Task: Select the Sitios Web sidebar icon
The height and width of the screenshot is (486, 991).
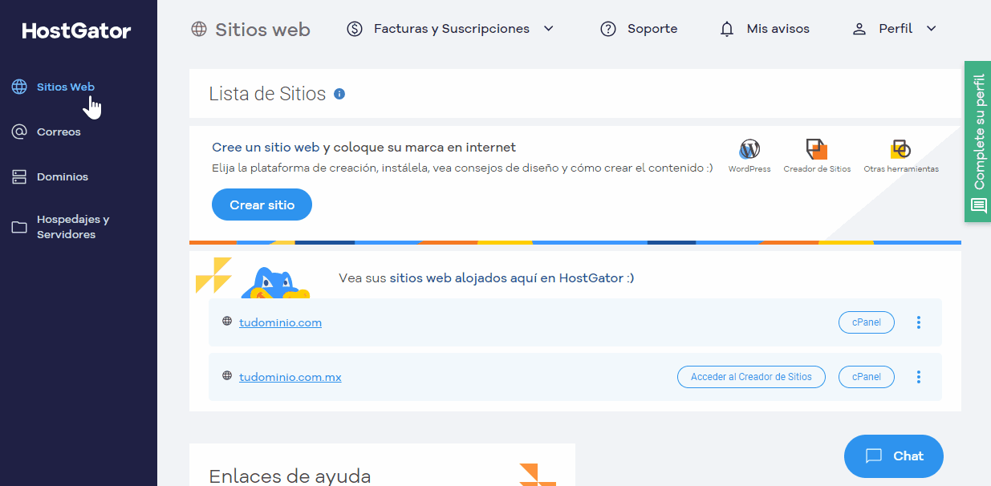Action: coord(18,86)
